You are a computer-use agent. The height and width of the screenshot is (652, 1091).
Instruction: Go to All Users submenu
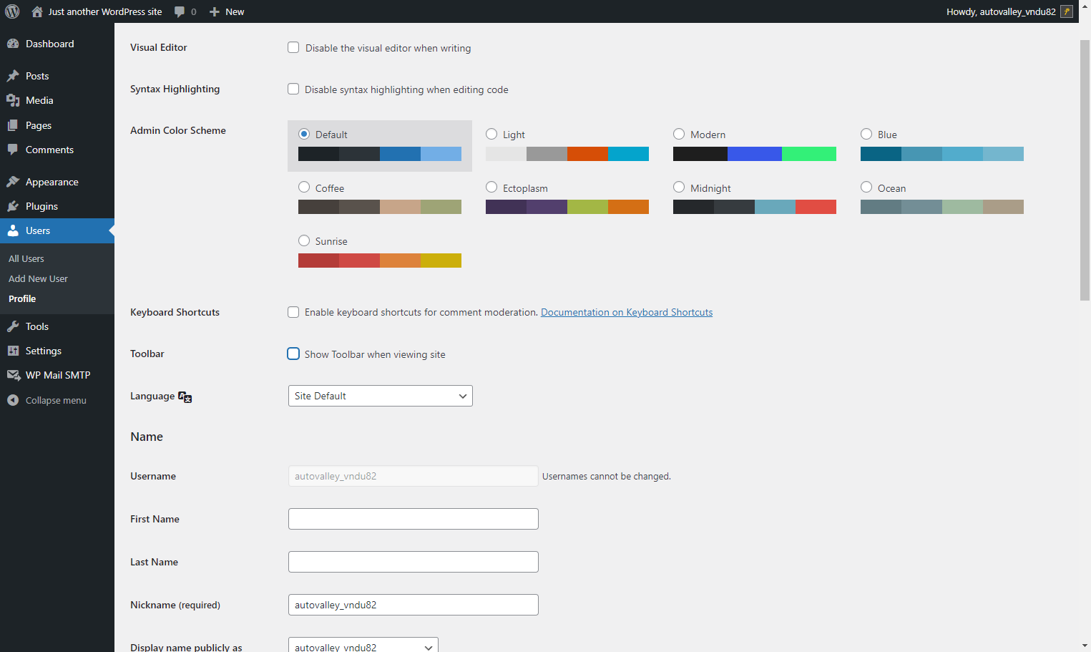tap(26, 258)
